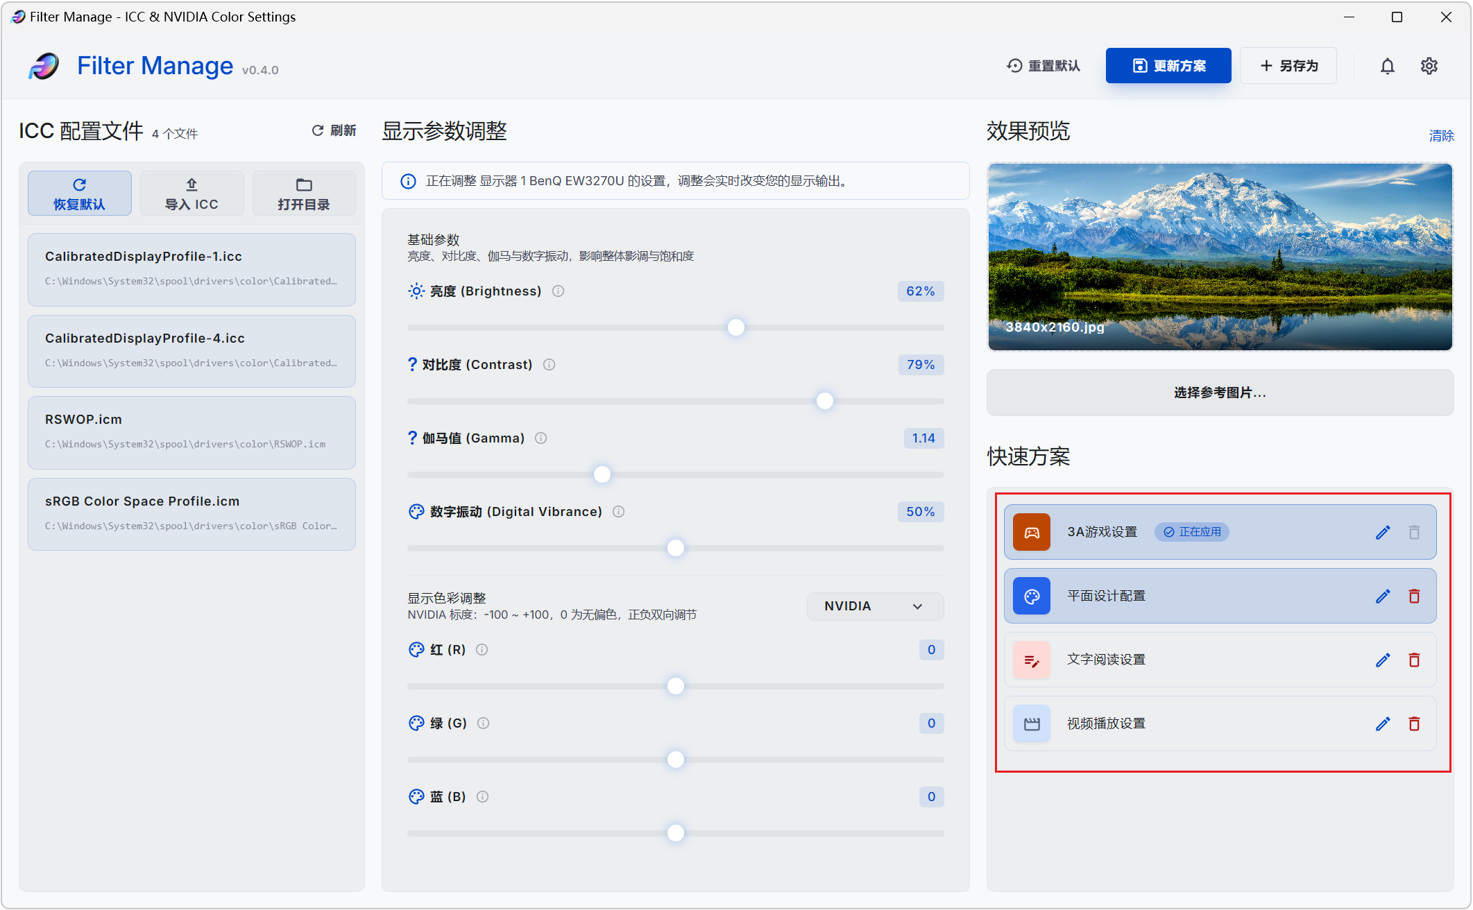Click the 恢复默认 button

point(80,194)
